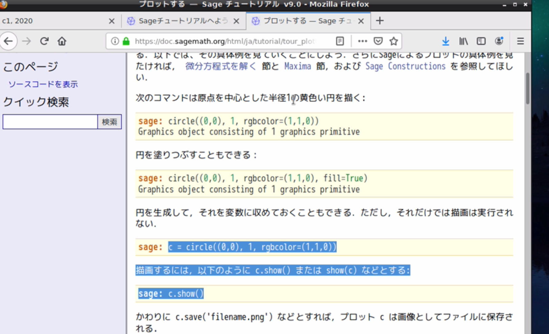Open page actions three-dots menu

(363, 41)
